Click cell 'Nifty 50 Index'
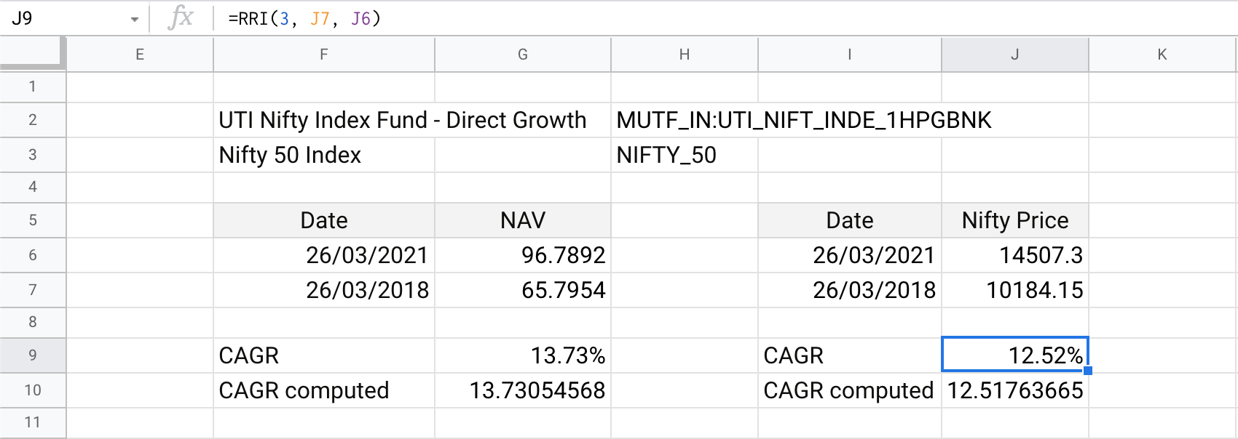 (x=324, y=155)
